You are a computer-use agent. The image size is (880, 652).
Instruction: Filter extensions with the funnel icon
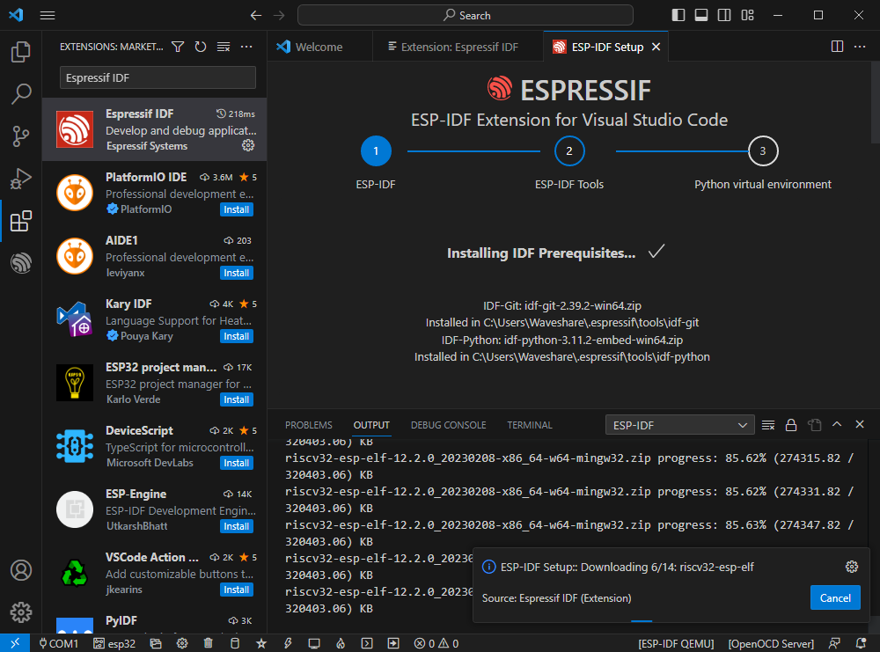[x=178, y=47]
